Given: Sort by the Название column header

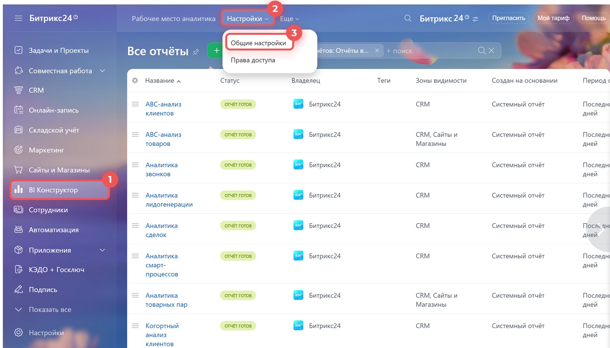Looking at the screenshot, I should [163, 81].
